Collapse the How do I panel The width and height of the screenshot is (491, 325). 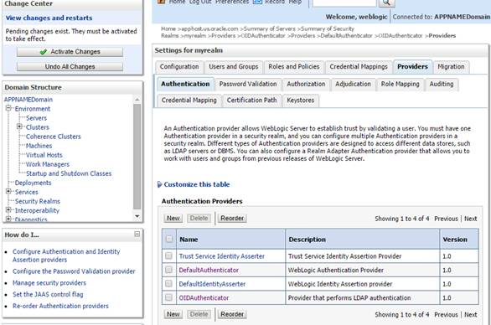(137, 235)
